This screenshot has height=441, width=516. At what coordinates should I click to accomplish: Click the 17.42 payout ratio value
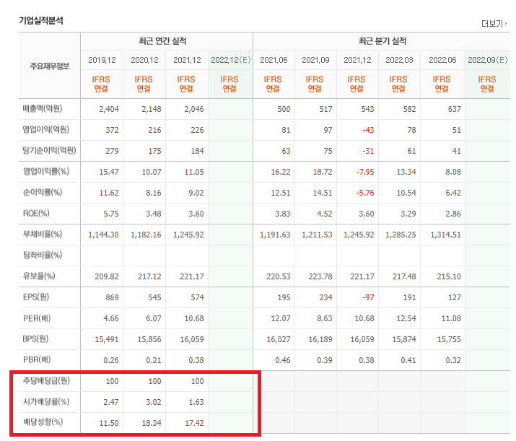click(x=194, y=423)
